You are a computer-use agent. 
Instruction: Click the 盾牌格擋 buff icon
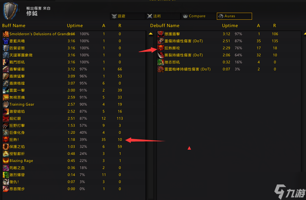click(x=6, y=83)
